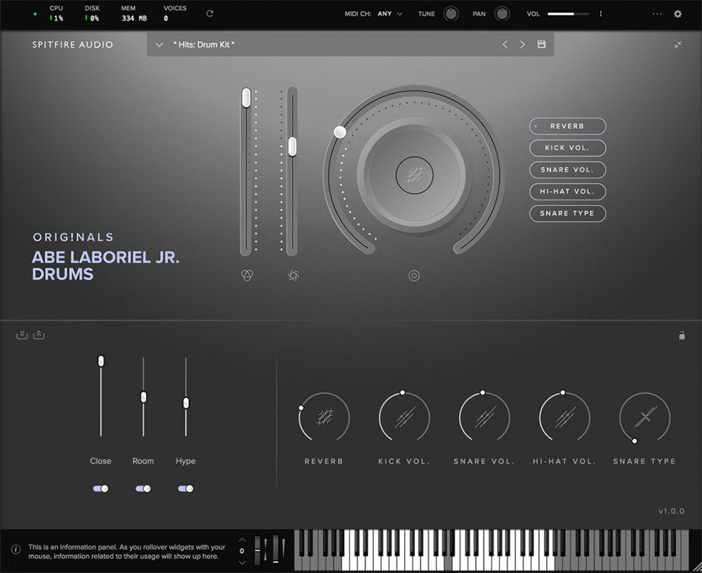The width and height of the screenshot is (702, 573).
Task: Select the REVERB control option
Action: coord(567,126)
